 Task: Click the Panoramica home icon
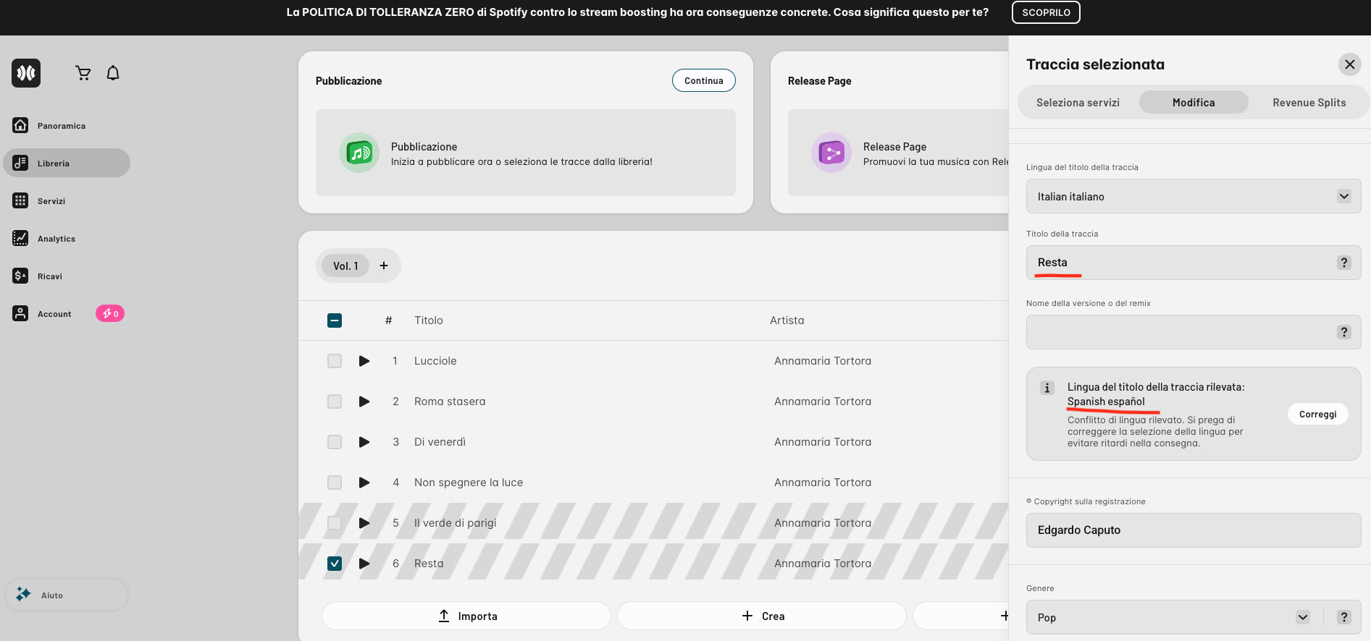point(20,125)
